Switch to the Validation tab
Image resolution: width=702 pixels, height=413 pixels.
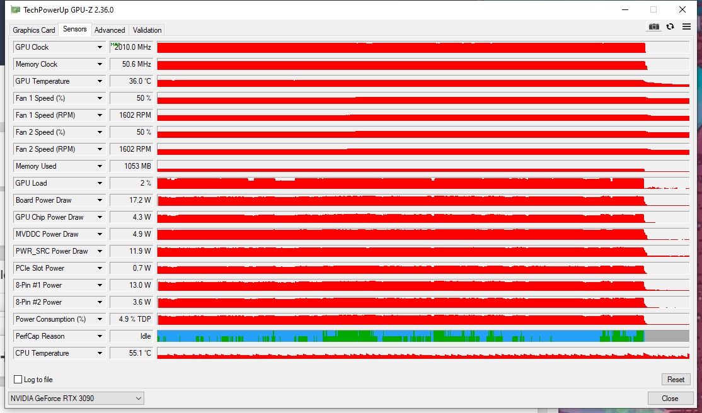pyautogui.click(x=147, y=30)
